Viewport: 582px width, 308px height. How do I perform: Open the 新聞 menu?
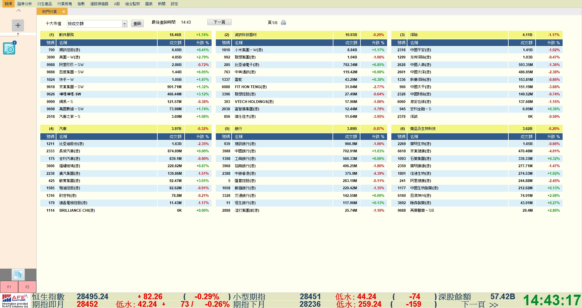point(162,4)
